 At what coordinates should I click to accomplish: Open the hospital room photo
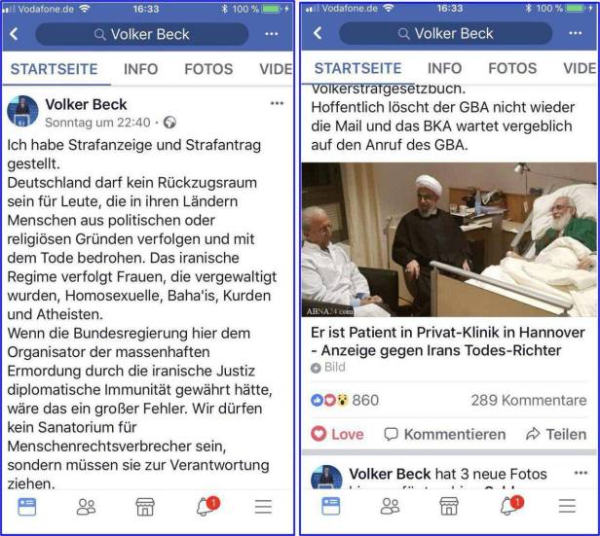(x=449, y=239)
